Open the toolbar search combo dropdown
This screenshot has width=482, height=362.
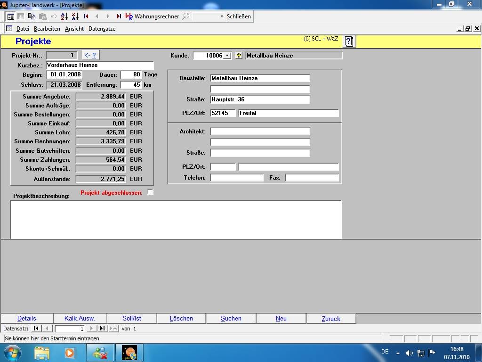[x=222, y=16]
